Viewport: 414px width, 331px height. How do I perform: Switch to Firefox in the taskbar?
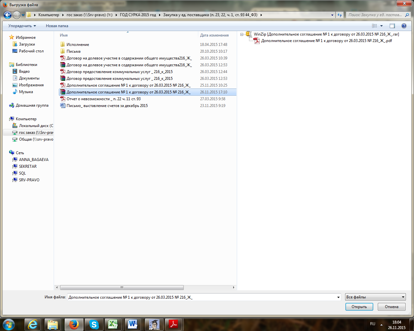point(74,324)
